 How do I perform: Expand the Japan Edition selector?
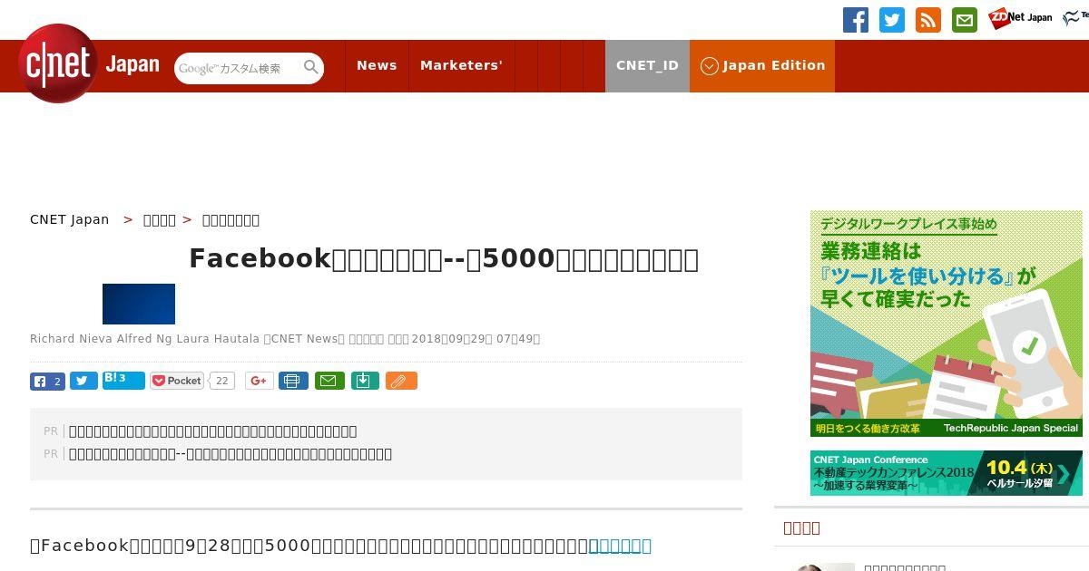(762, 65)
